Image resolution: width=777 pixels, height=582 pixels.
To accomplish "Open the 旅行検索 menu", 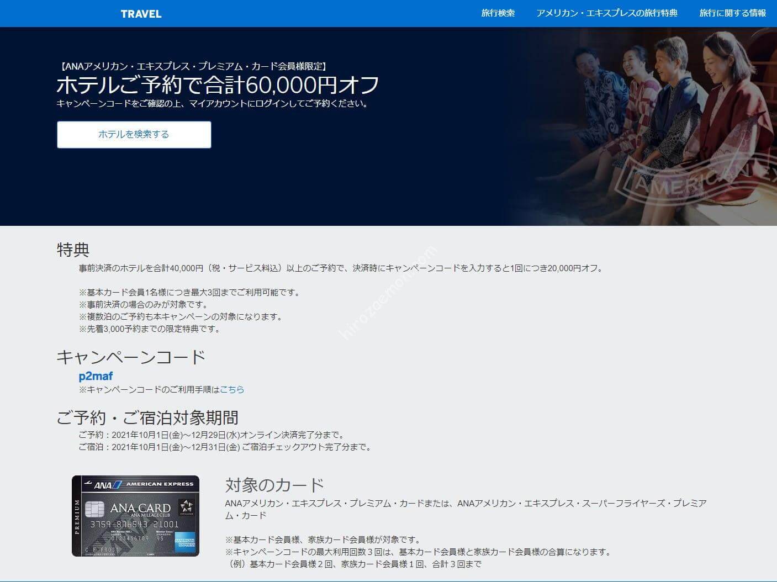I will pyautogui.click(x=498, y=13).
